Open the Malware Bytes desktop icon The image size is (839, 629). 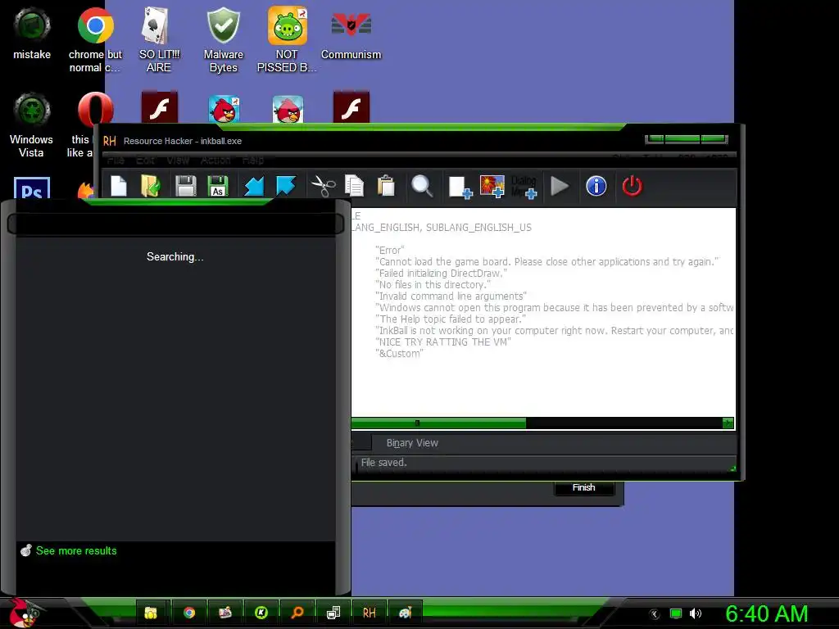click(x=223, y=39)
